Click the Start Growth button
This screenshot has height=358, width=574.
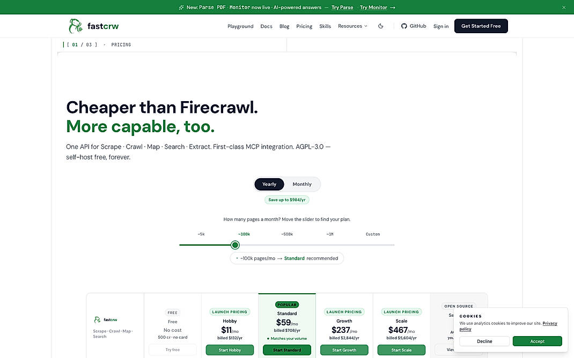344,350
